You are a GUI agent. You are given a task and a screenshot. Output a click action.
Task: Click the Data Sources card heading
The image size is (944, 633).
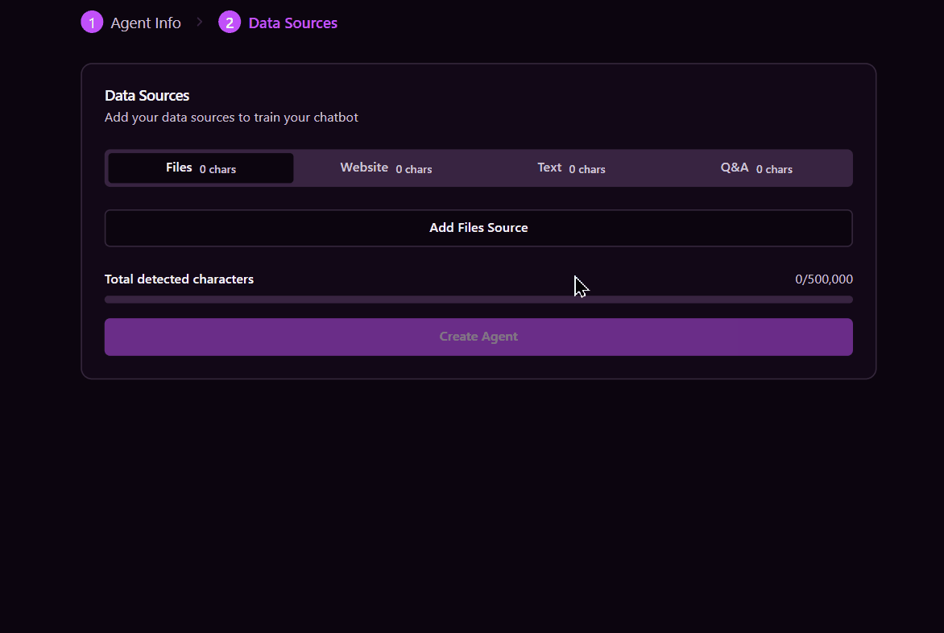[x=147, y=96]
